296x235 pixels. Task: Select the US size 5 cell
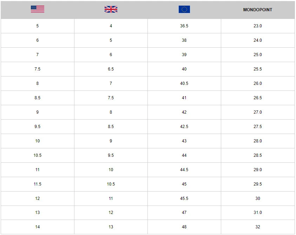(x=38, y=26)
